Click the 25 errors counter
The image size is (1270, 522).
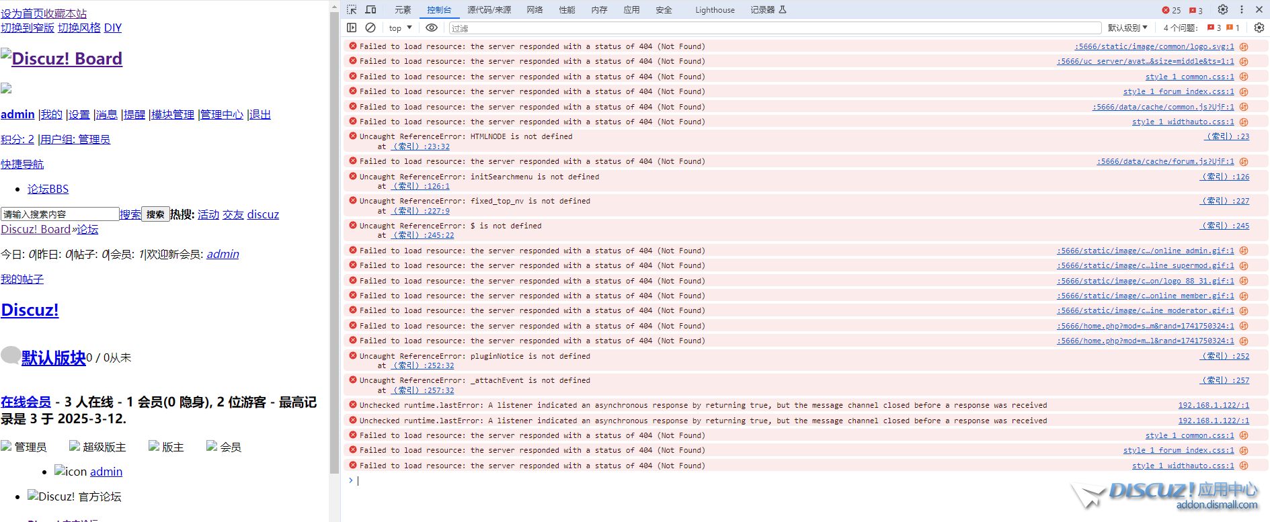pos(1171,10)
